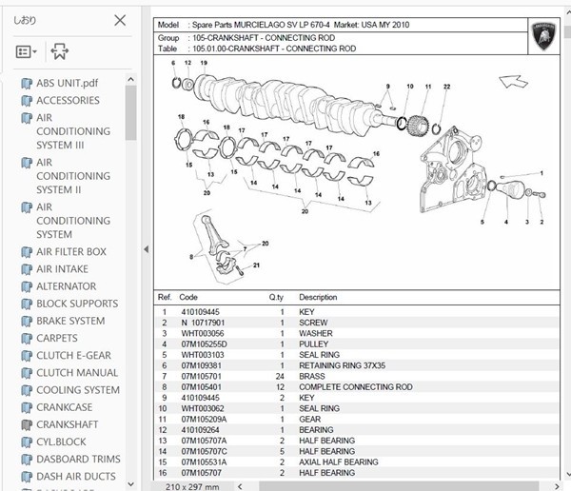Click the Model header line text
571x491 pixels.
point(284,25)
